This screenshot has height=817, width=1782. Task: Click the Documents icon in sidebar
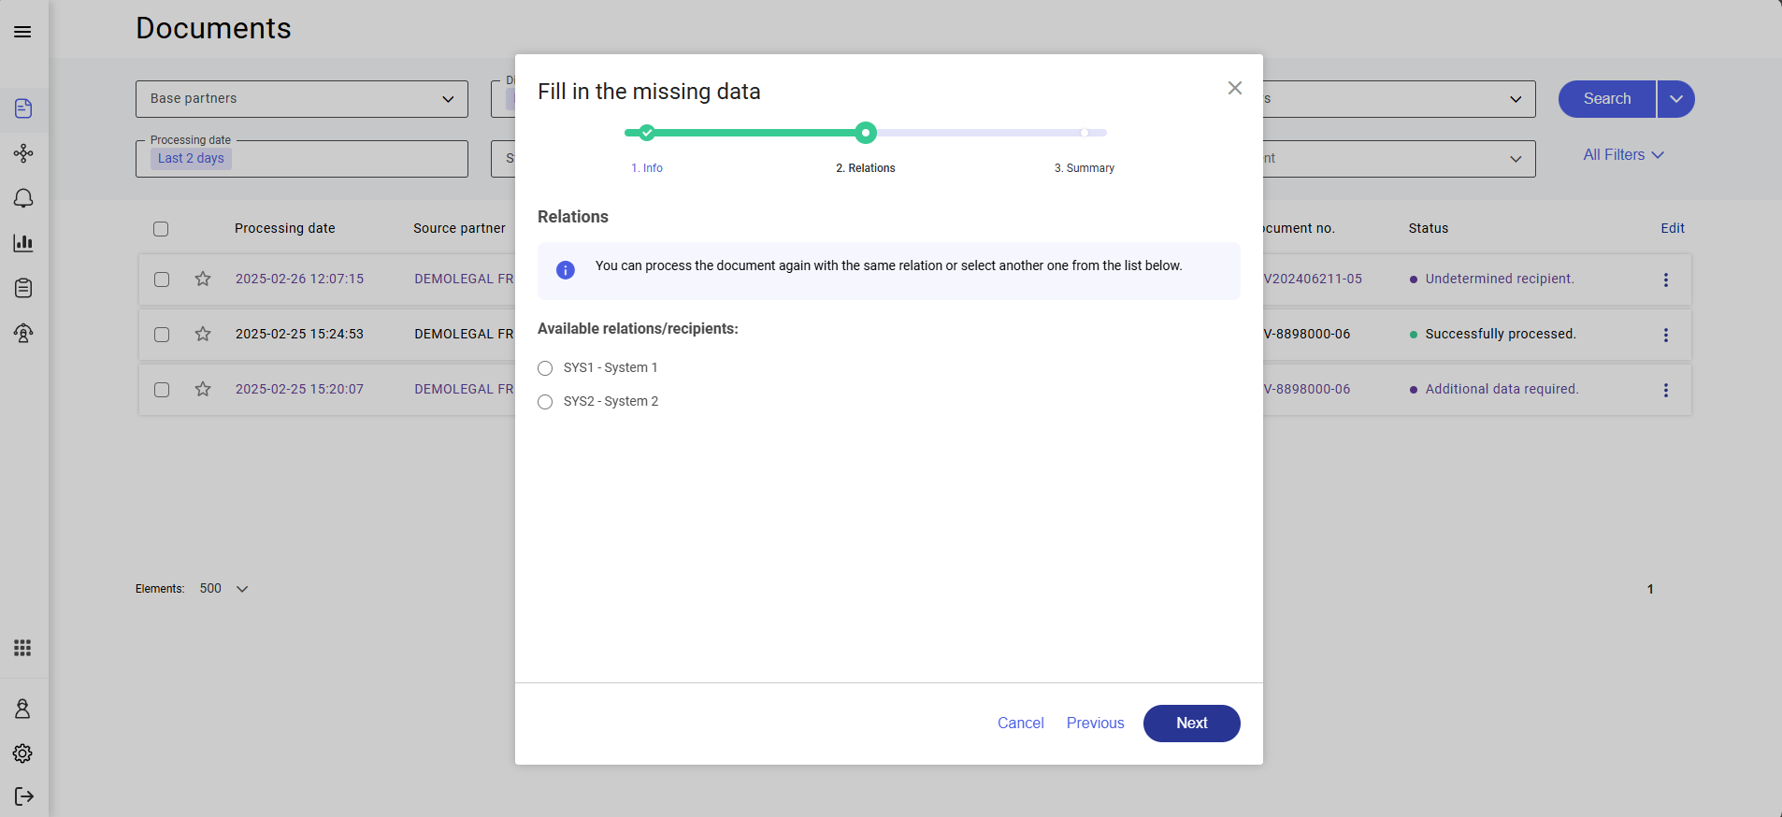pos(23,108)
